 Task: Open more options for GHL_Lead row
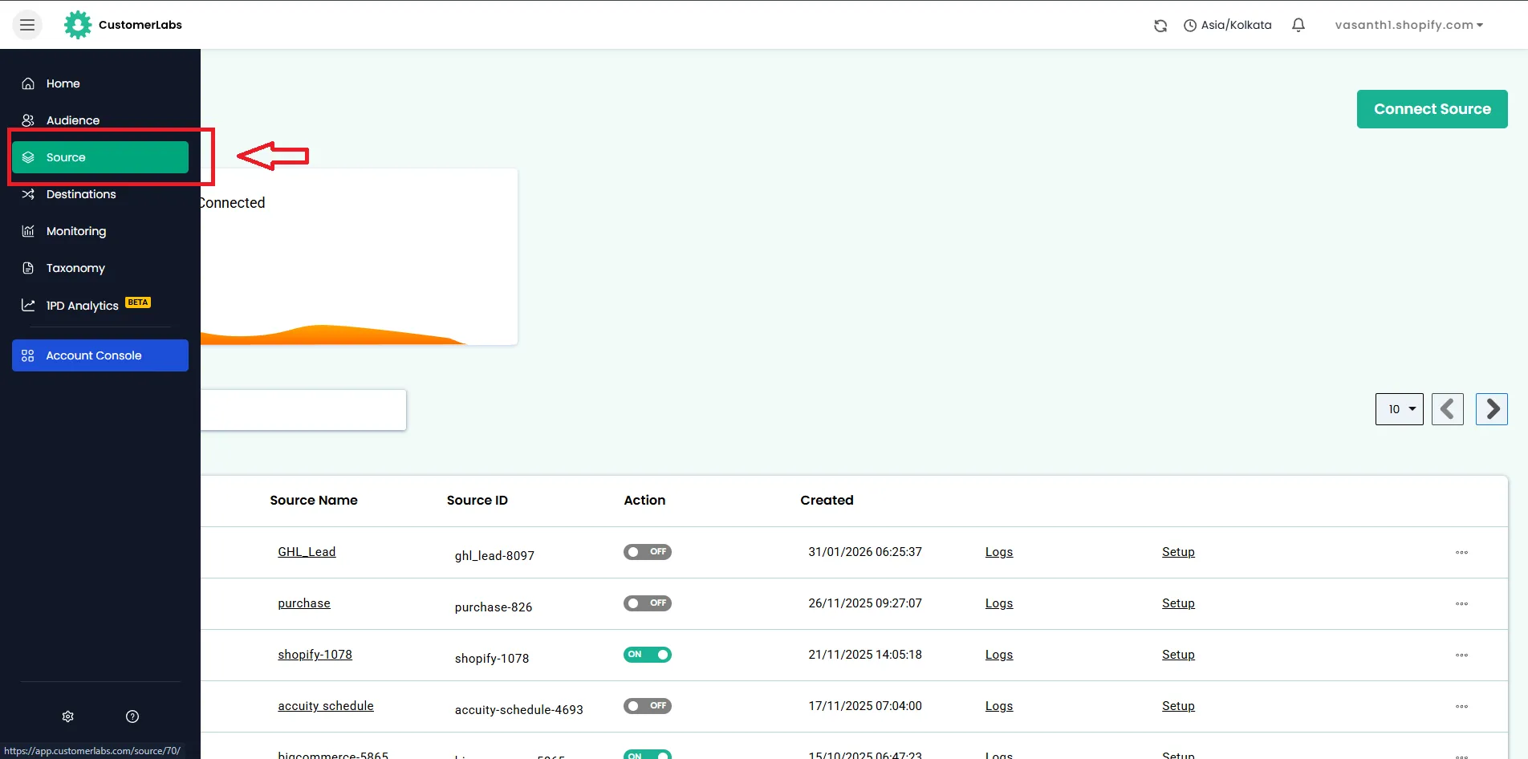[x=1461, y=552]
